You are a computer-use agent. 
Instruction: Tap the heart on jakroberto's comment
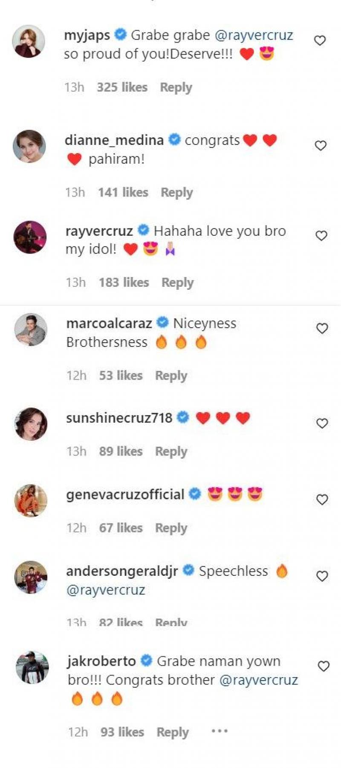(324, 666)
